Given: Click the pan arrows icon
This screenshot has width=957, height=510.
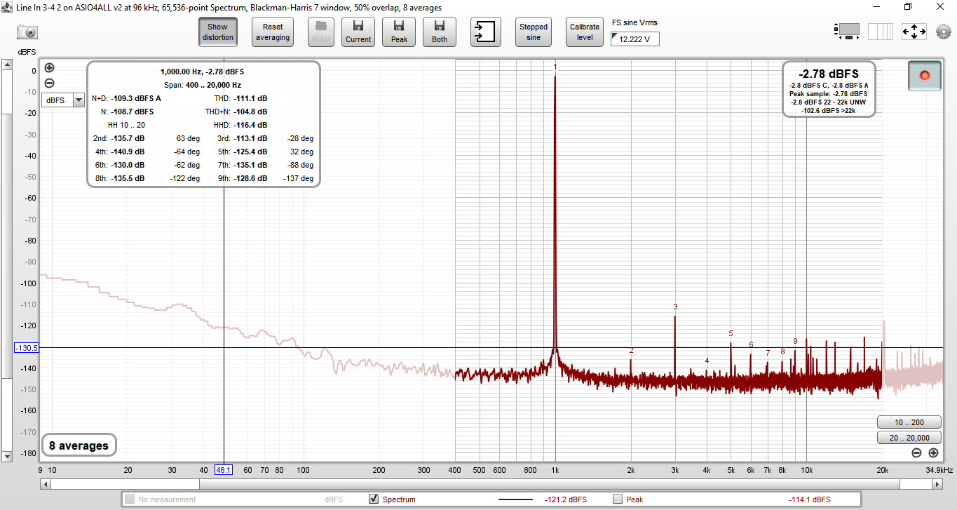Looking at the screenshot, I should pos(914,32).
